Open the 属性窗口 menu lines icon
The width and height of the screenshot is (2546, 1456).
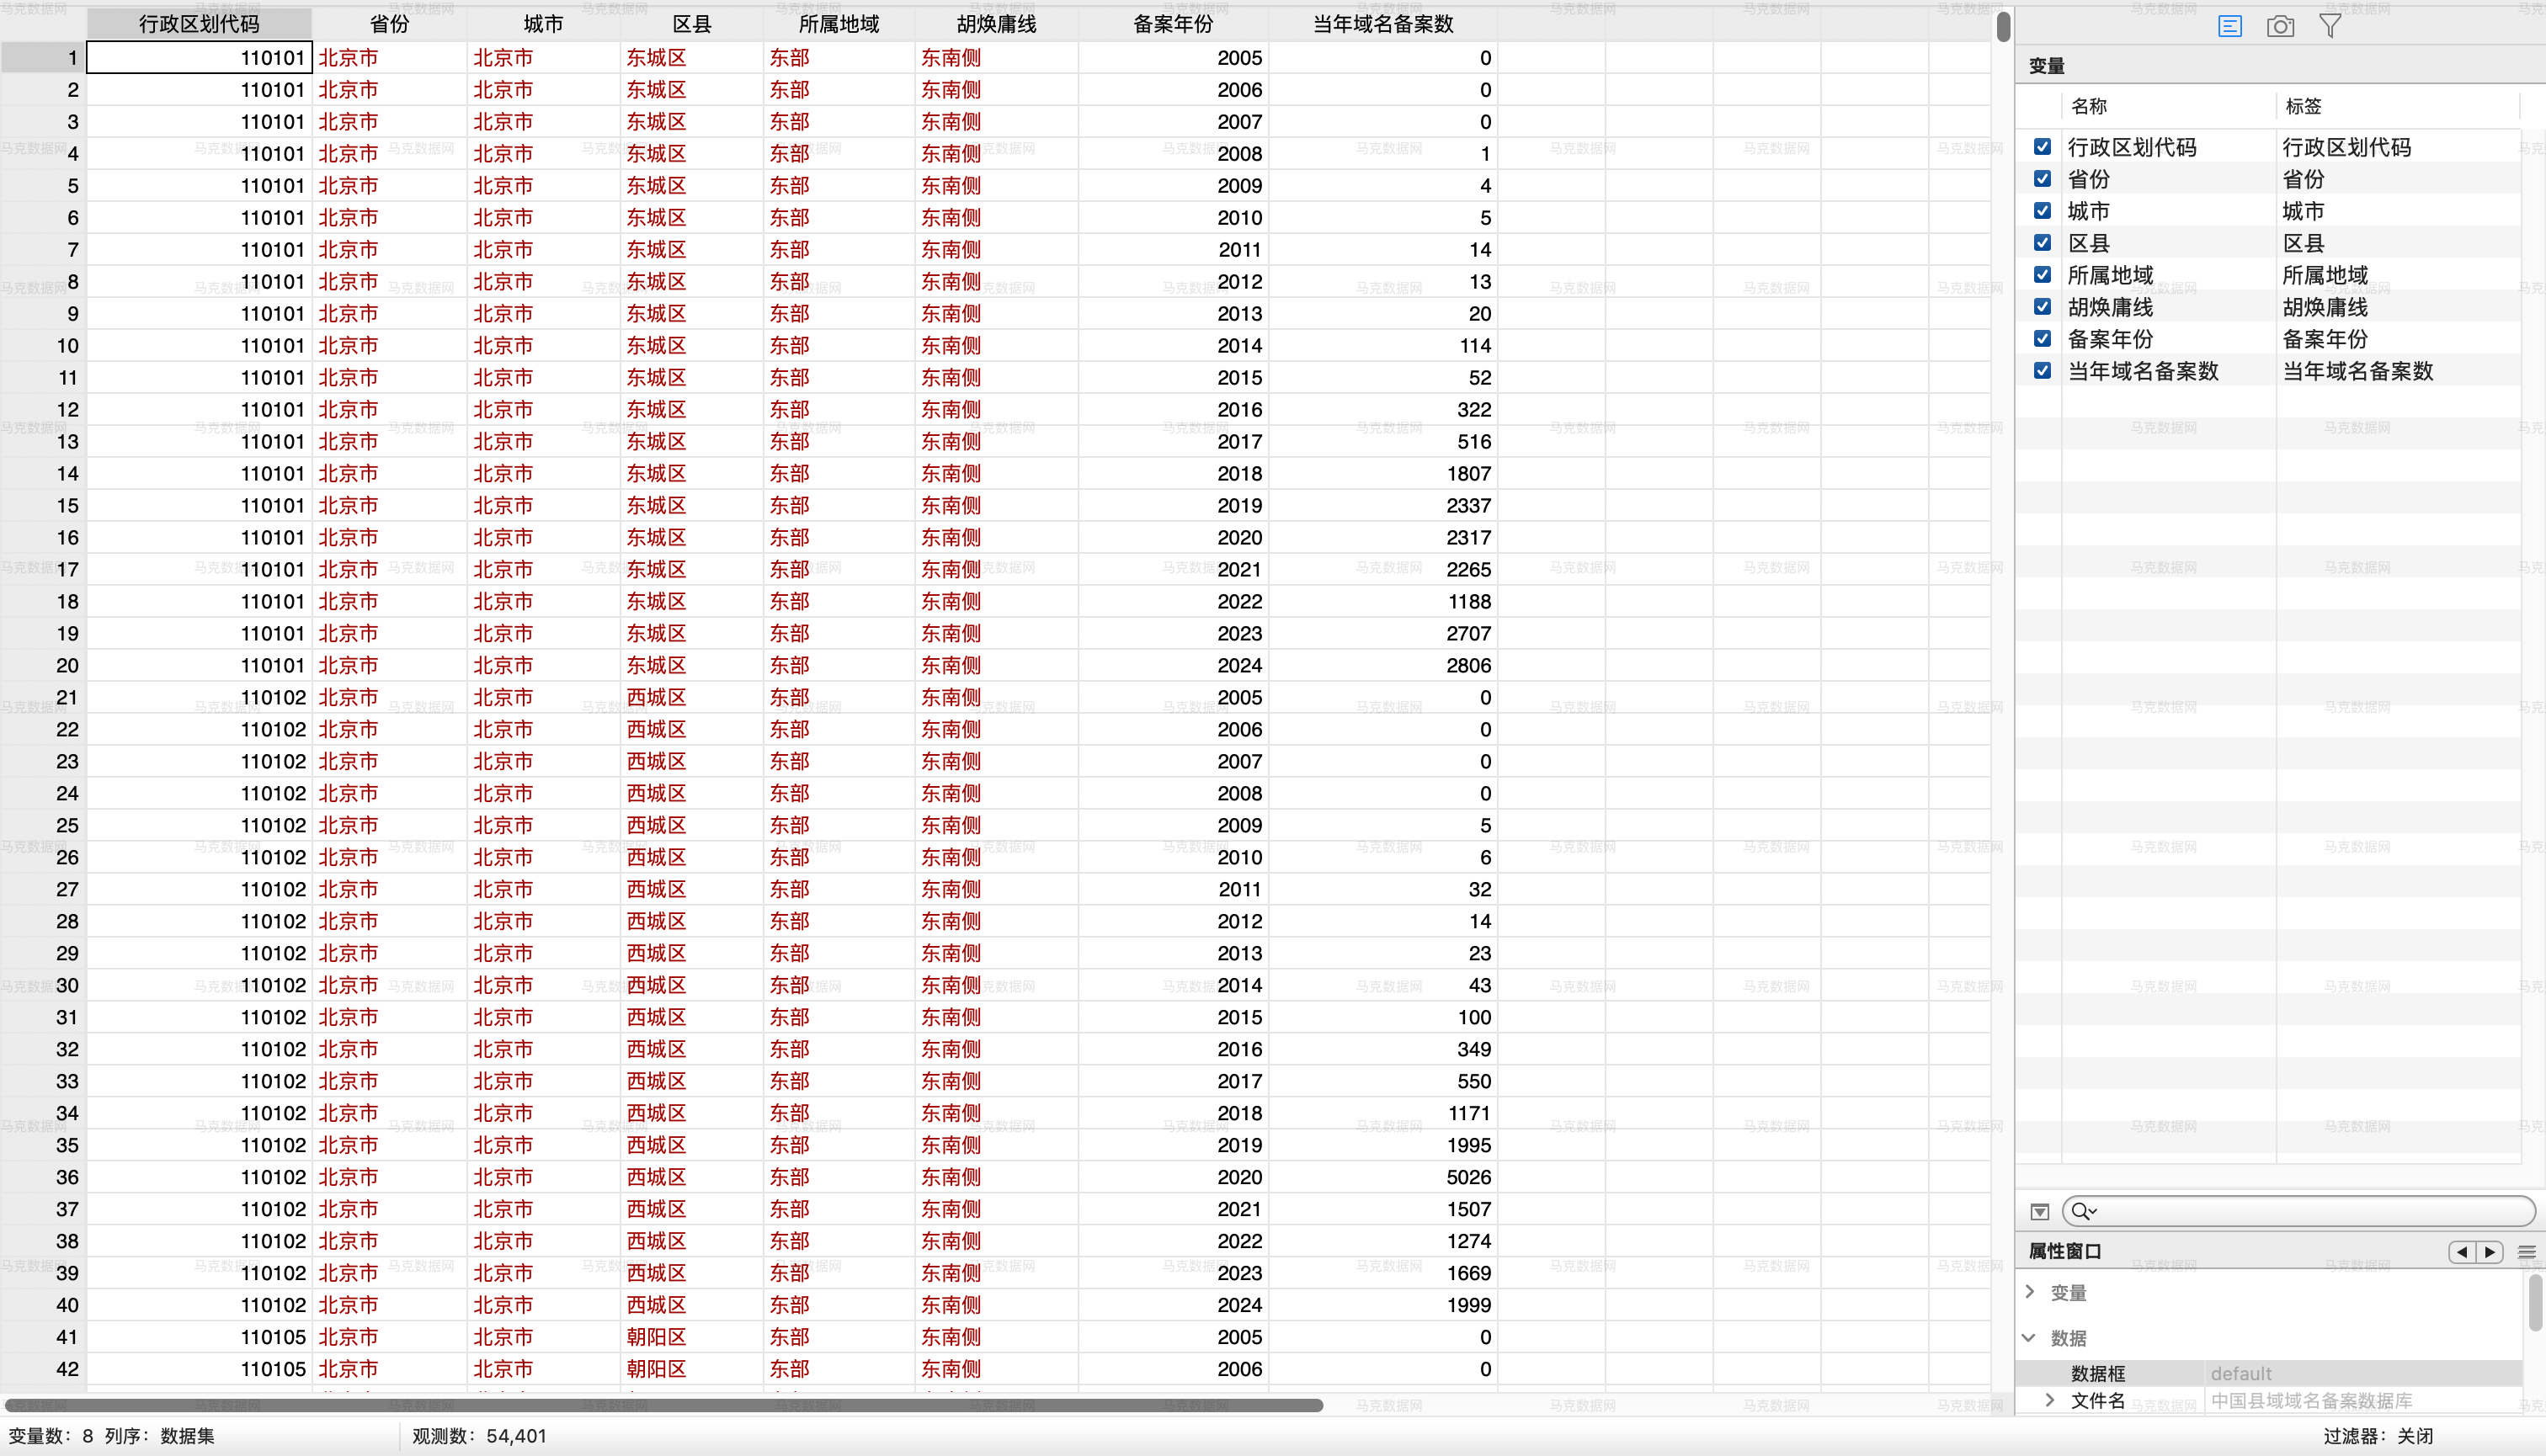coord(2526,1251)
